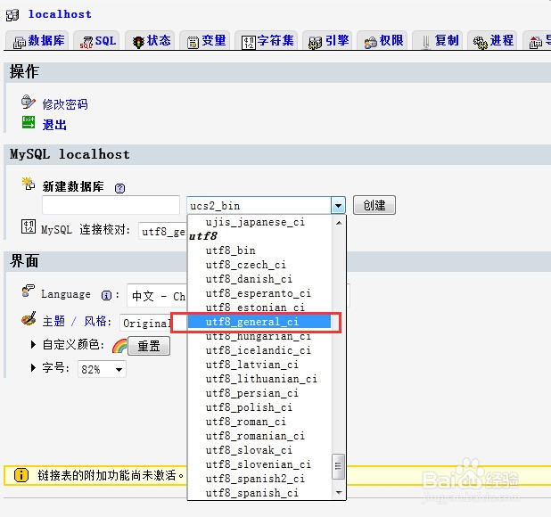Screen dimensions: 551x517
Task: Open the 引擎 (Engines) tab
Action: pos(327,41)
